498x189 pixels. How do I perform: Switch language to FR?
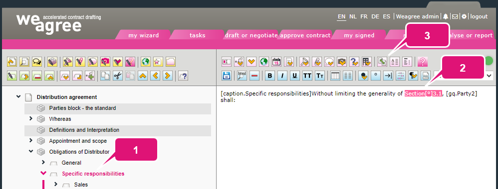364,16
